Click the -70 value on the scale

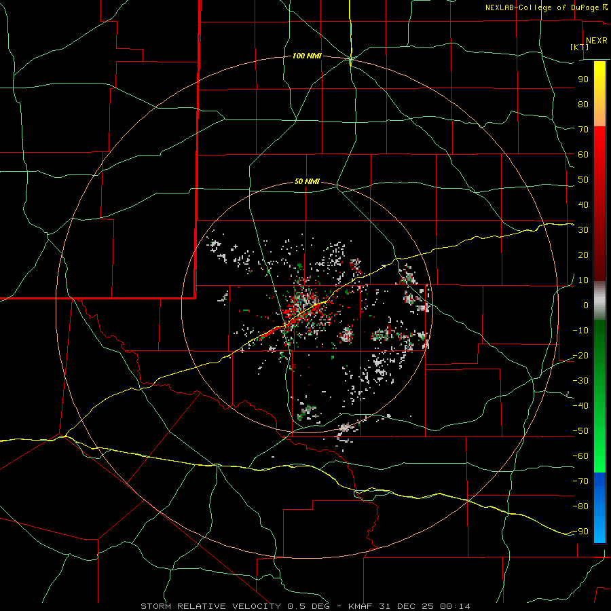point(581,481)
